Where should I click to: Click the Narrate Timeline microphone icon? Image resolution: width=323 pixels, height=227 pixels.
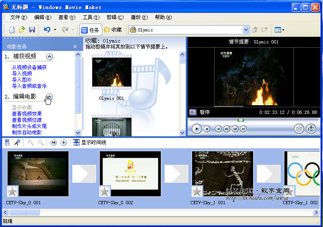coord(17,142)
